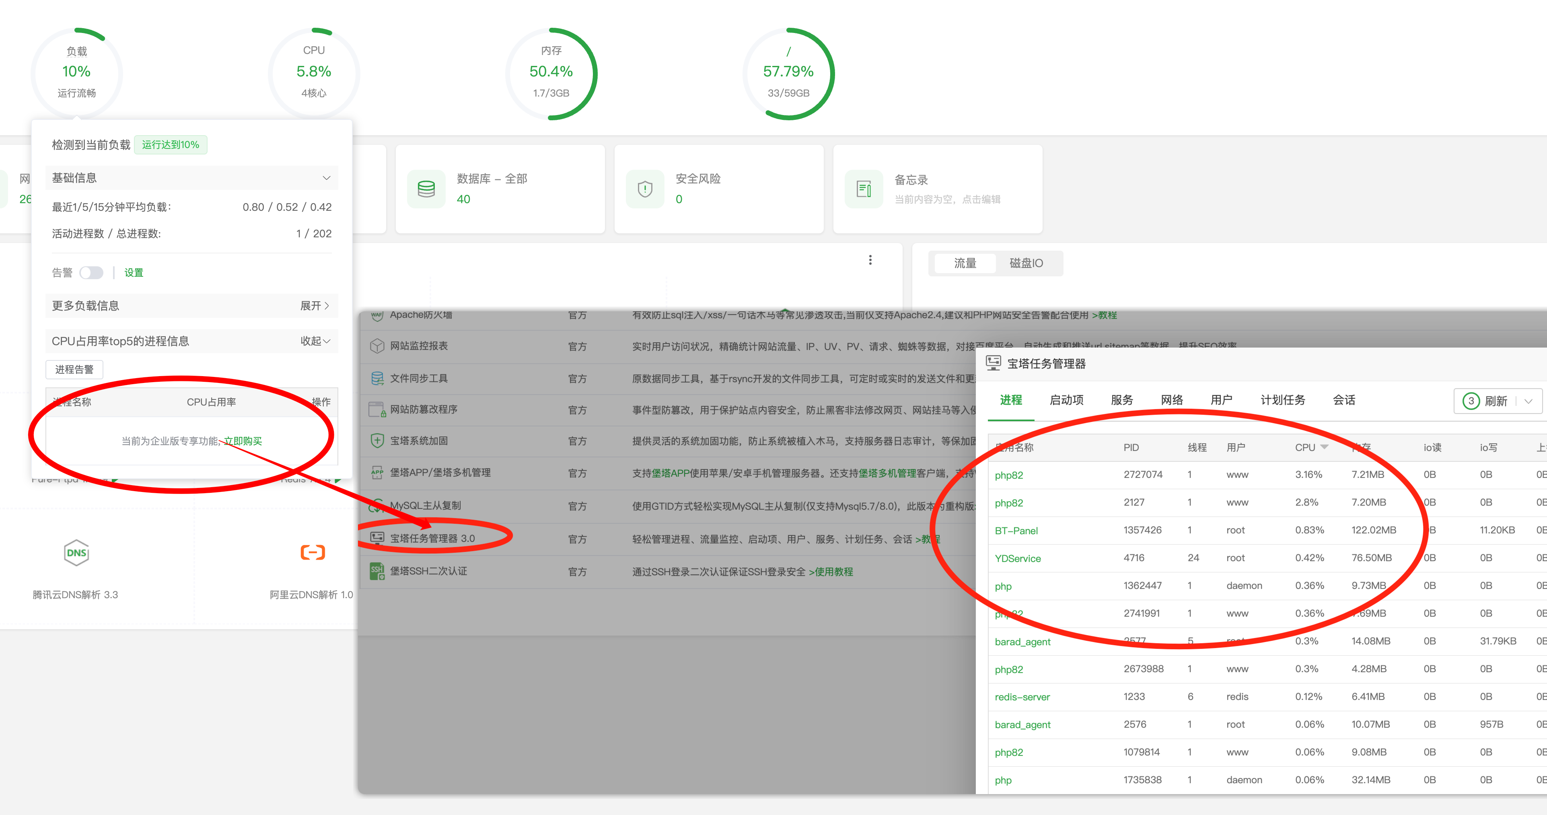The width and height of the screenshot is (1547, 815).
Task: Click the empty 备忘录 note text
Action: tap(947, 200)
